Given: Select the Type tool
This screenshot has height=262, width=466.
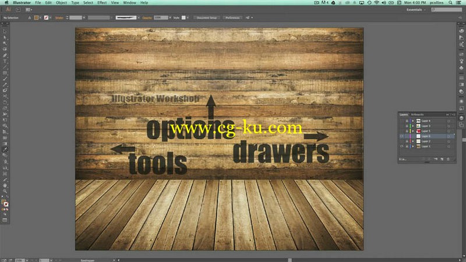Looking at the screenshot, I should pos(5,61).
